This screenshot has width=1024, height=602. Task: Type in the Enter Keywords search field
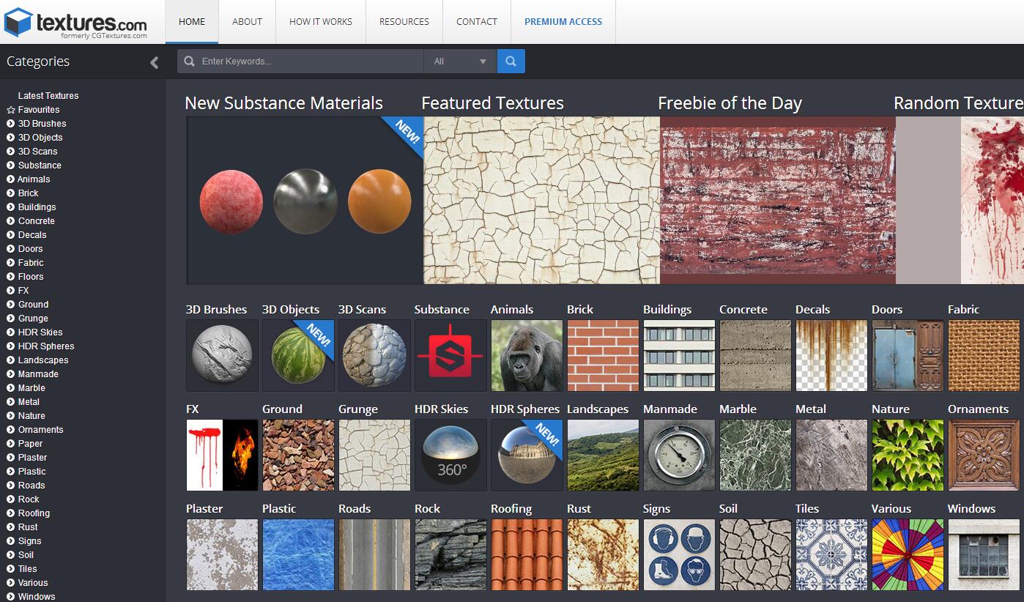click(x=300, y=62)
